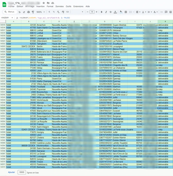Click the font size field showing 11

click(x=92, y=12)
